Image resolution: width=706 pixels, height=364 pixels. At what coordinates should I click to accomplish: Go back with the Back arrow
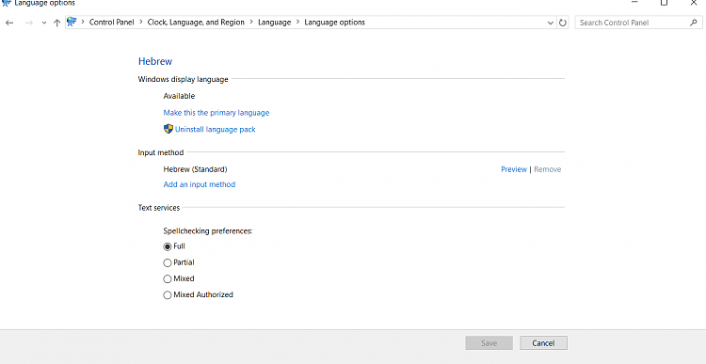9,23
